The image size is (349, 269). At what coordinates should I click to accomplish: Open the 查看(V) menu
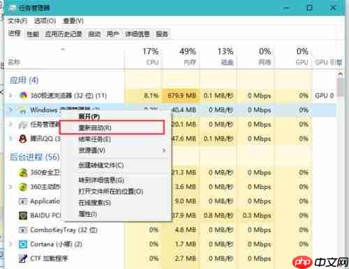point(73,21)
